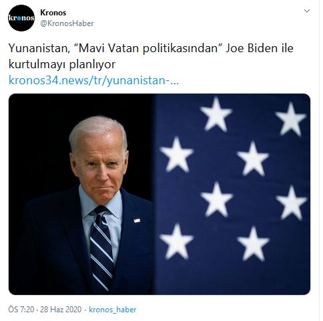Click the lapel pin on the suit
The height and width of the screenshot is (321, 323).
(137, 221)
